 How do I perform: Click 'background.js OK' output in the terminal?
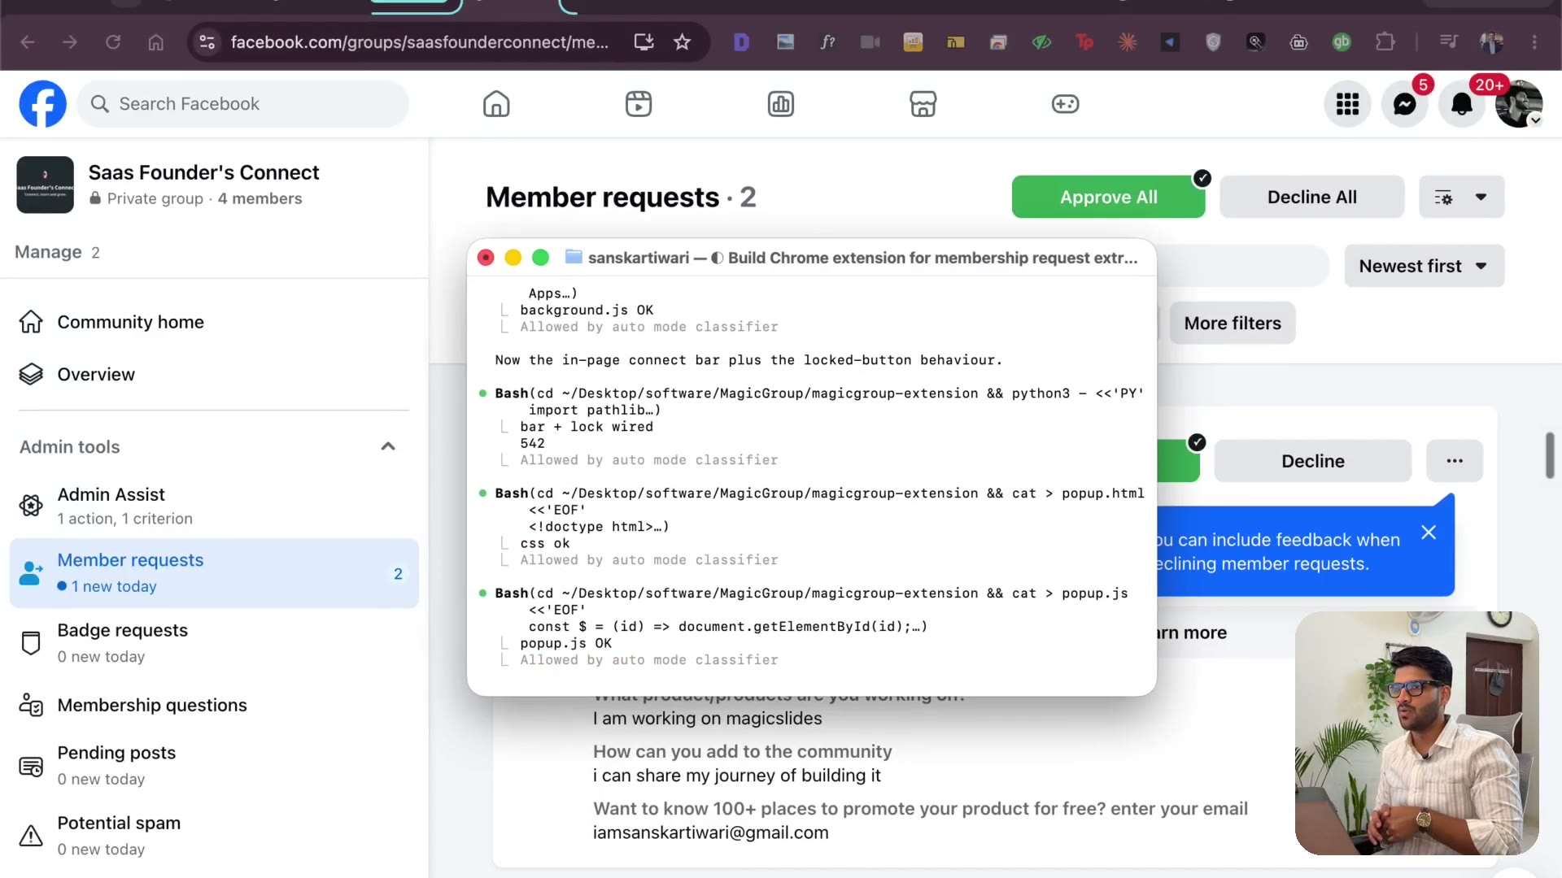(587, 310)
